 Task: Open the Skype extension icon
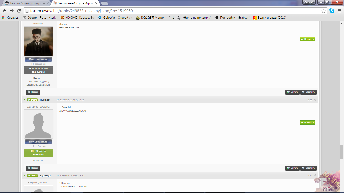[332, 11]
